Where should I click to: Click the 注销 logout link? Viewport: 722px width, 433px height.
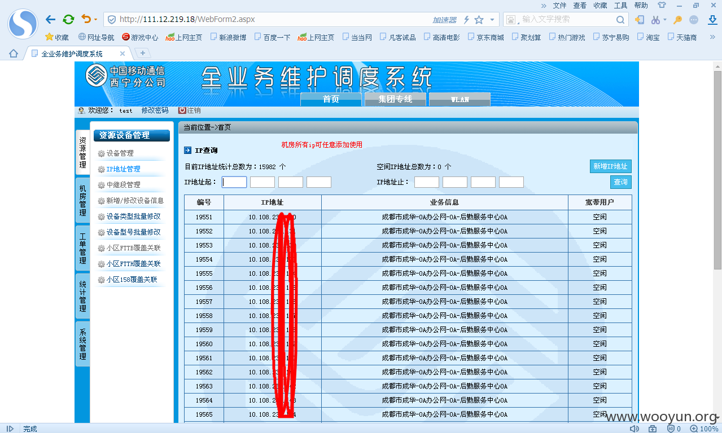pyautogui.click(x=190, y=111)
